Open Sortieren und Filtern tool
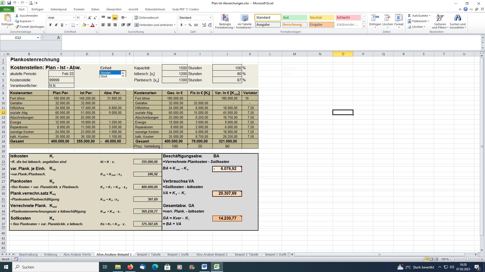 (x=440, y=18)
